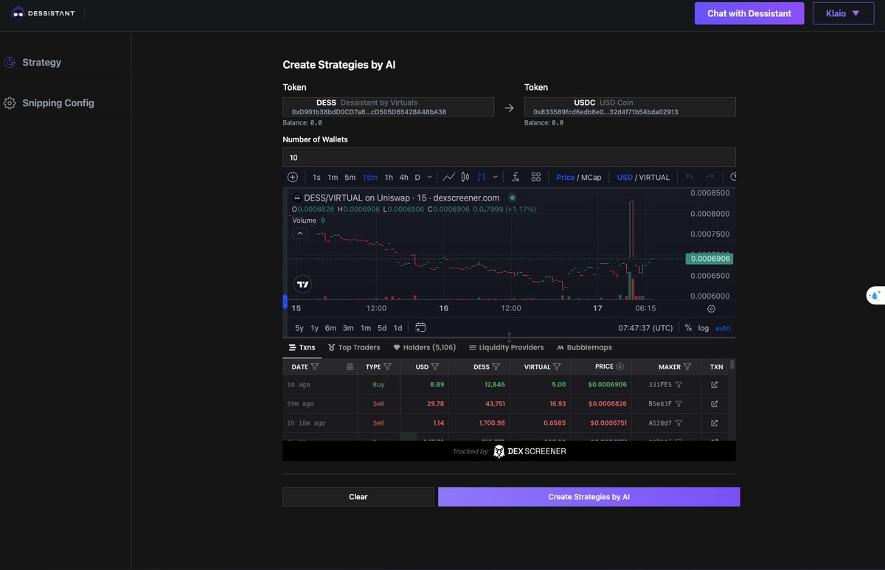
Task: Set chart interval to 4h
Action: 403,178
